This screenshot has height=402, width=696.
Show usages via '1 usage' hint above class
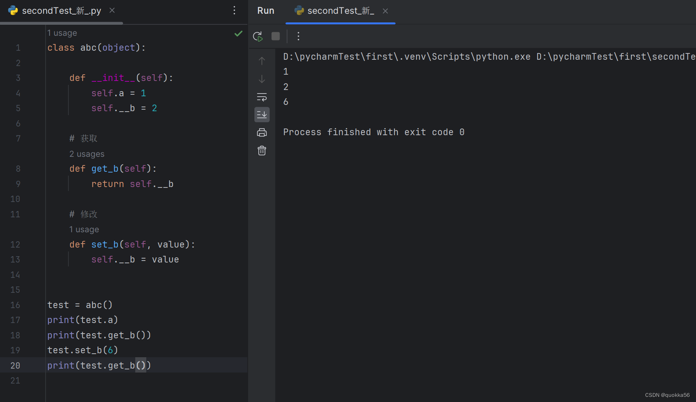(62, 33)
